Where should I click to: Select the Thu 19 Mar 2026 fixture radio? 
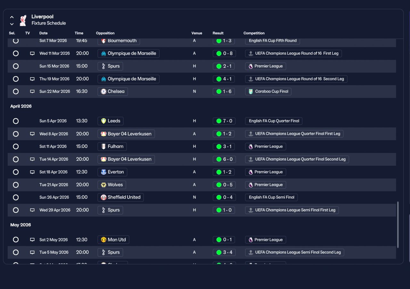coord(16,79)
